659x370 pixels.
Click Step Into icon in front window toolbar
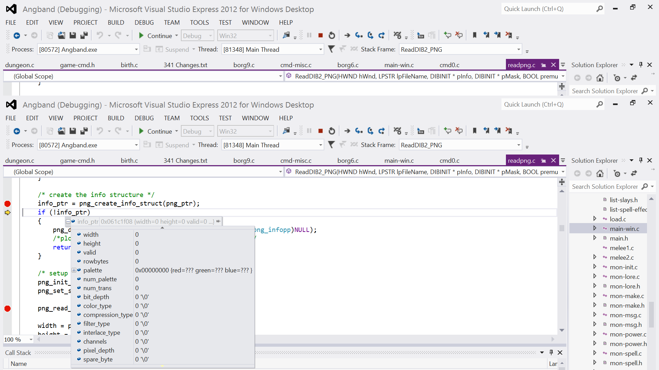(x=359, y=131)
